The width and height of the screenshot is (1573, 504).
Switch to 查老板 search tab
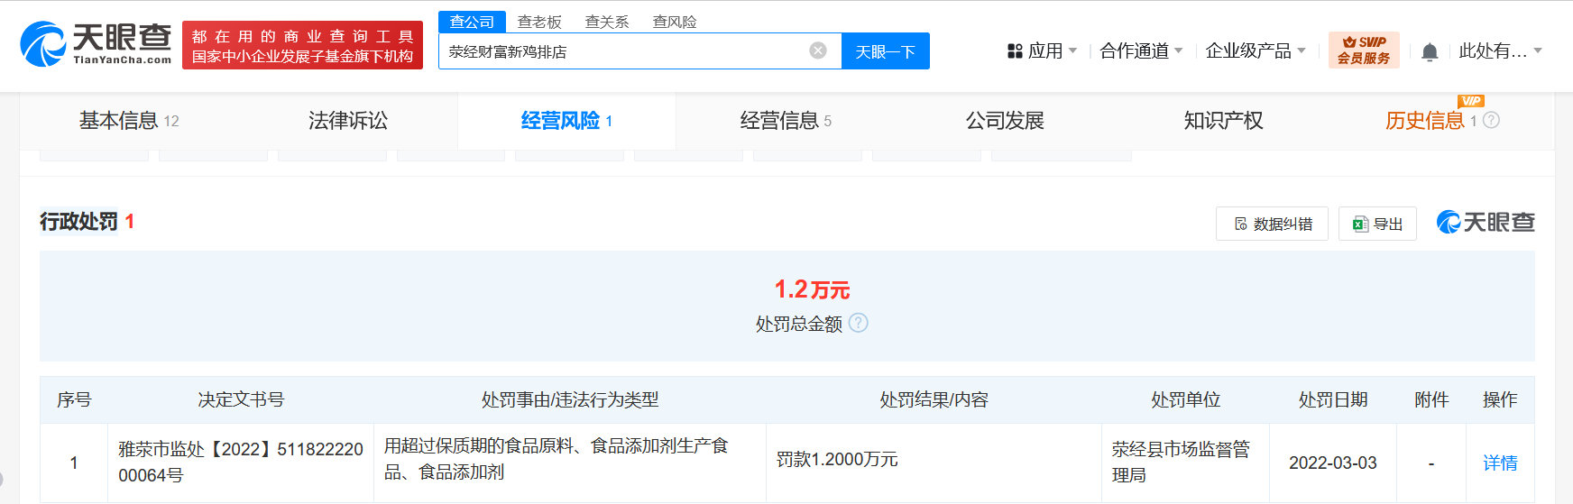539,22
